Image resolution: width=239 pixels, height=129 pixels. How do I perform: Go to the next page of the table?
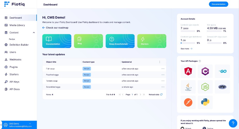pos(141,94)
